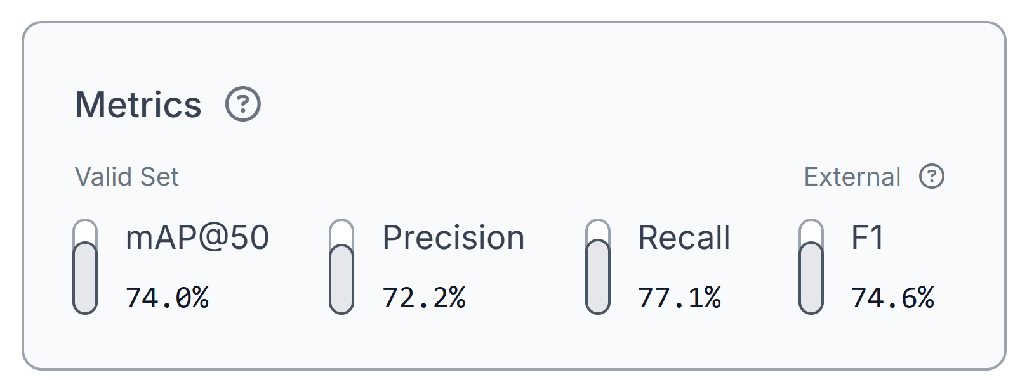Select the External label
The width and height of the screenshot is (1027, 380).
[x=852, y=177]
